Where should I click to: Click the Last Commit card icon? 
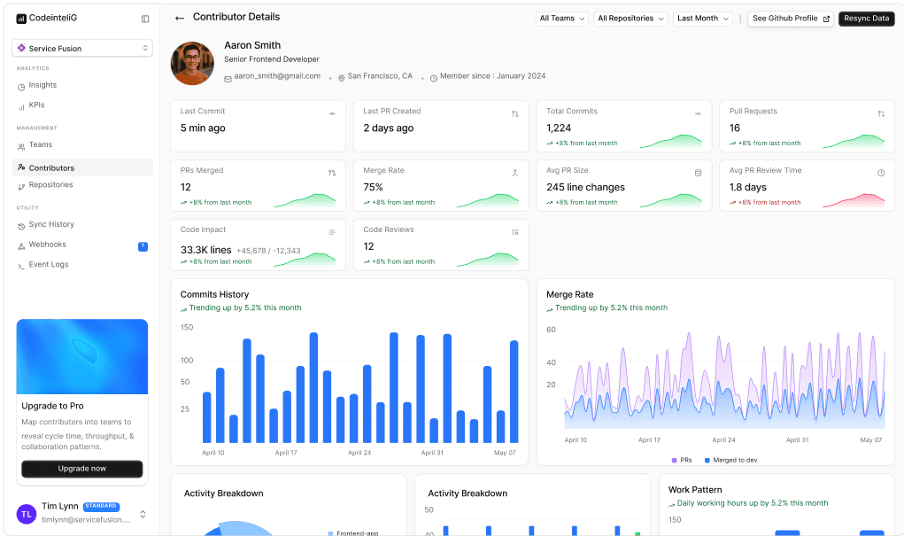pyautogui.click(x=332, y=113)
